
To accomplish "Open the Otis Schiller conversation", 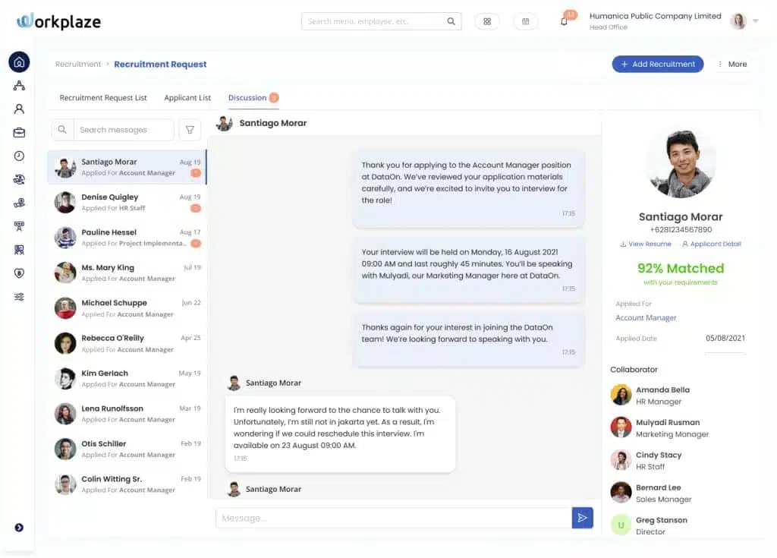I will pos(127,449).
